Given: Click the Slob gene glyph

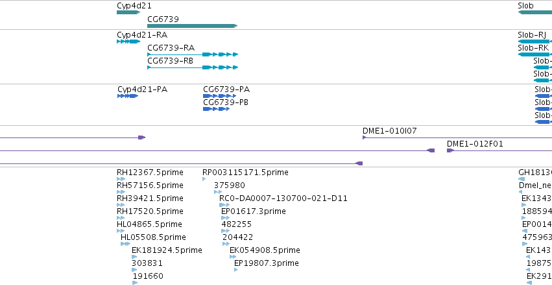Looking at the screenshot, I should click(x=534, y=12).
